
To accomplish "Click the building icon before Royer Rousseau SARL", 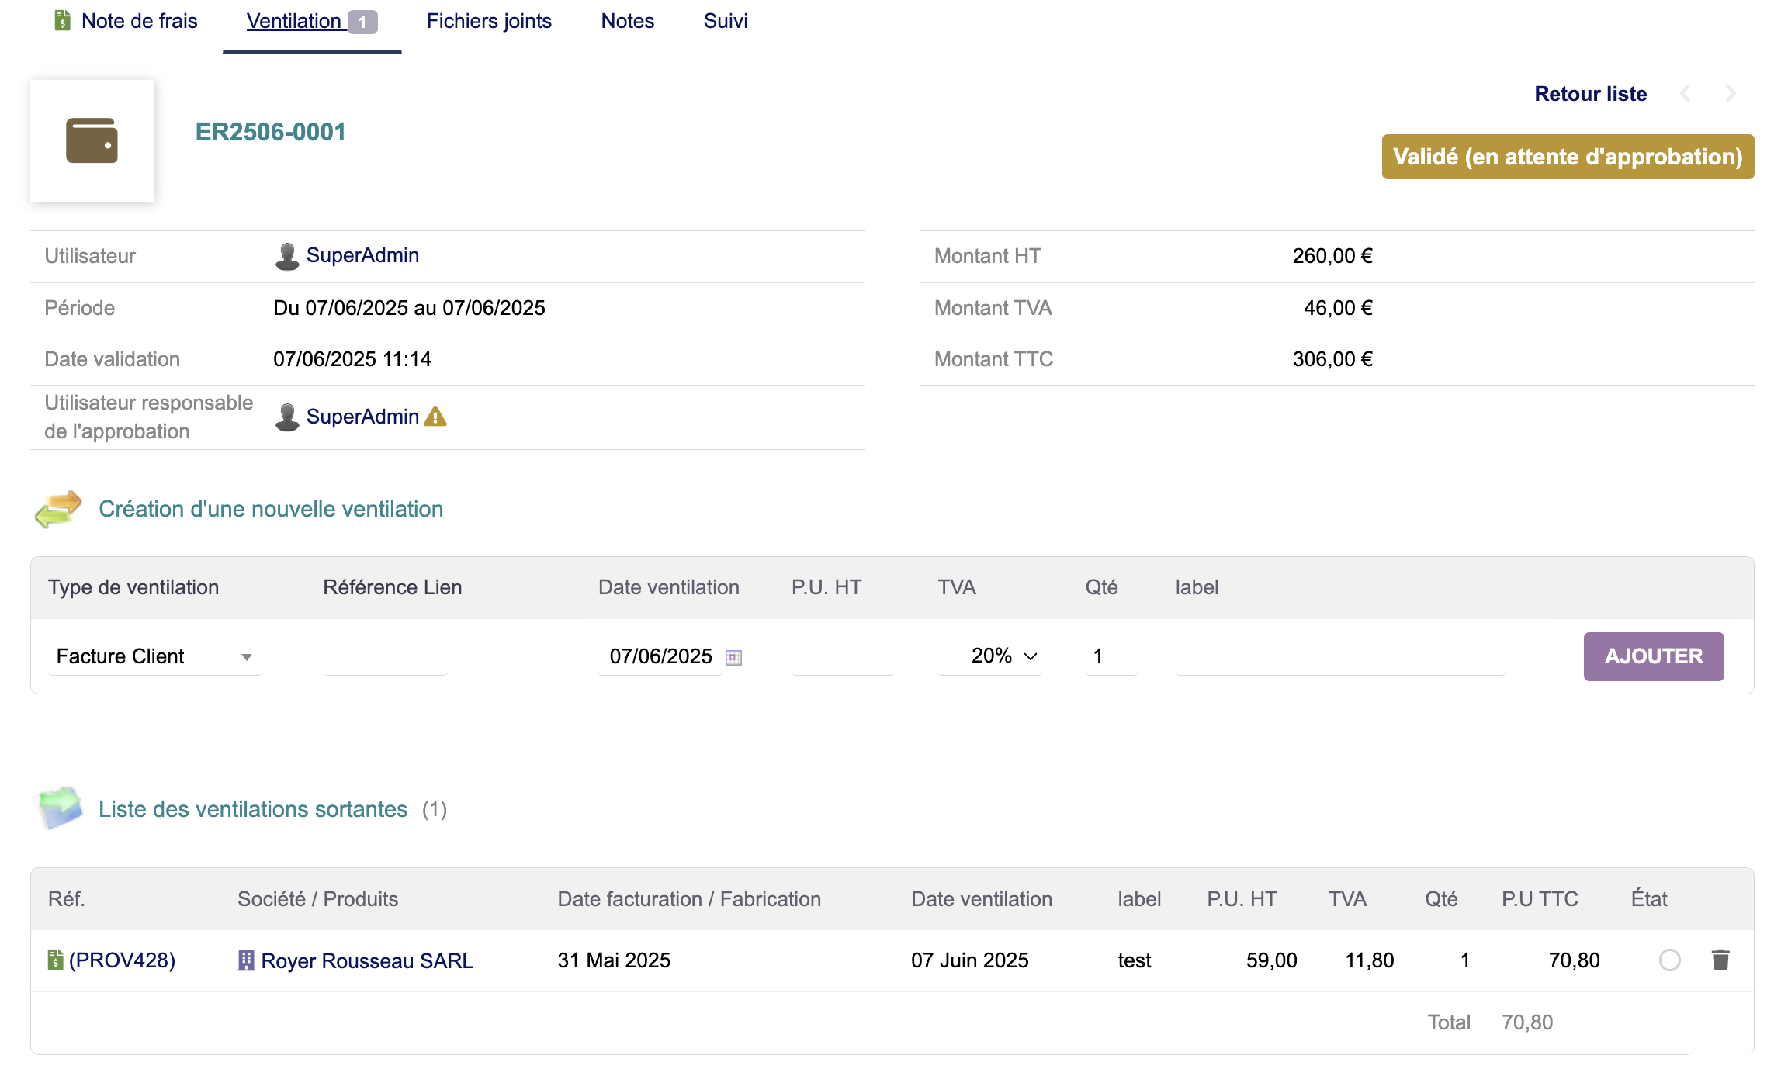I will click(246, 960).
